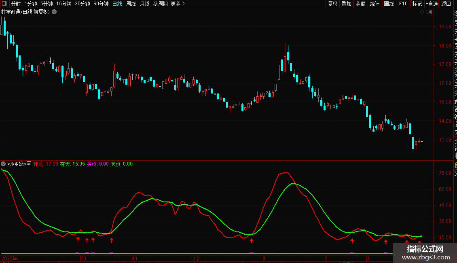Screen dimensions: 457x263
Task: Expand the 股朋指标网 indicator dropdown arrow
Action: tap(4, 164)
